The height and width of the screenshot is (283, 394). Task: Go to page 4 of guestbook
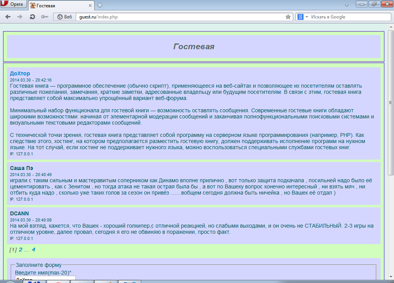click(x=33, y=250)
